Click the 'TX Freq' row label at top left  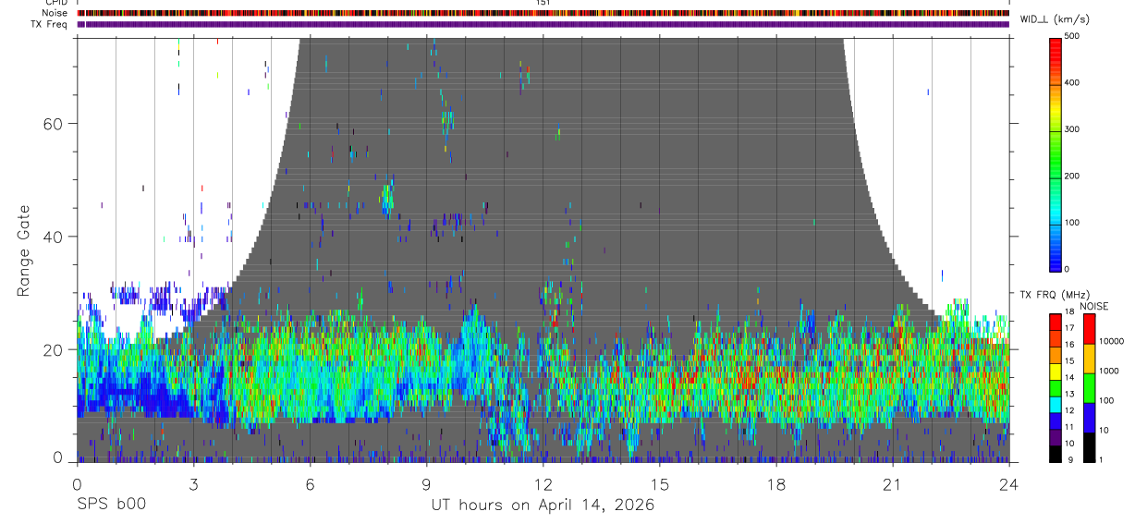(50, 24)
